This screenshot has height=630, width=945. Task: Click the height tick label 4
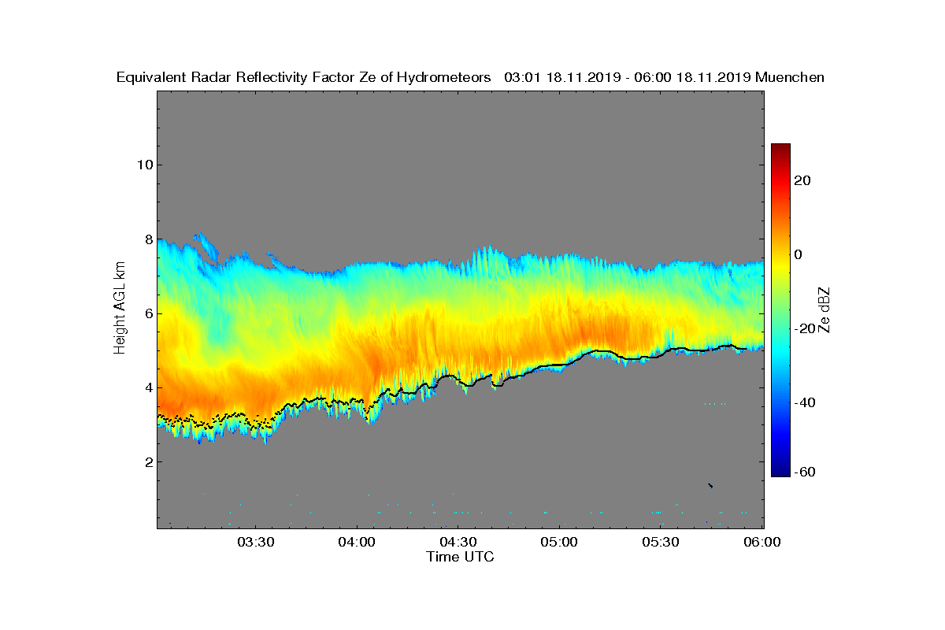[x=147, y=387]
